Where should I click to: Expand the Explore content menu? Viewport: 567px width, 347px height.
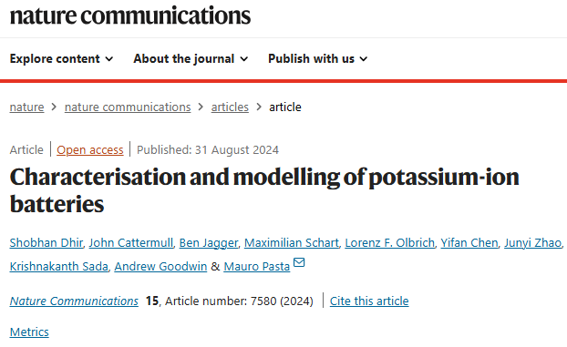point(61,58)
